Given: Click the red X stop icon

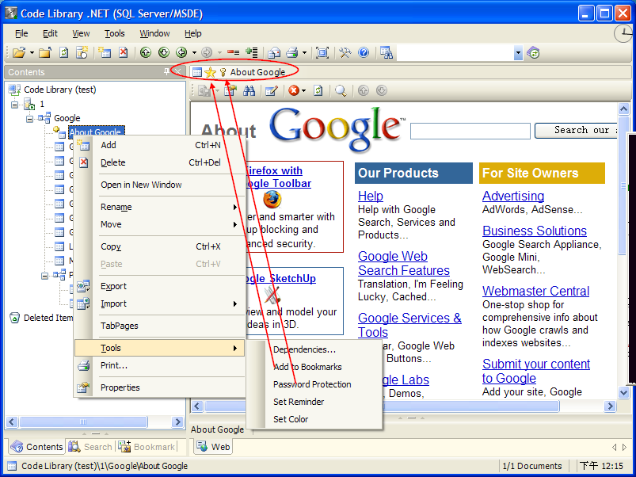Looking at the screenshot, I should 294,90.
